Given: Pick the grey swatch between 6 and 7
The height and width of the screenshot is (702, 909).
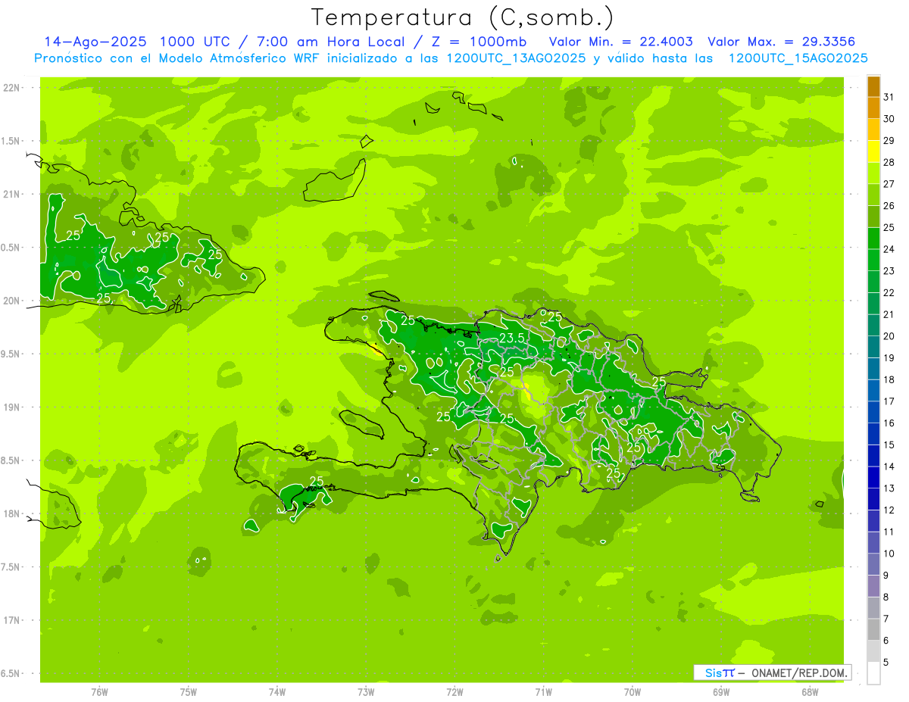Looking at the screenshot, I should 873,630.
